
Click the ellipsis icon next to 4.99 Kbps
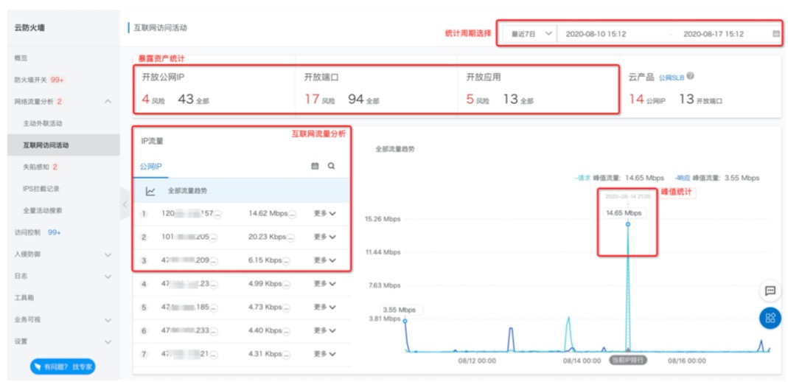point(286,285)
